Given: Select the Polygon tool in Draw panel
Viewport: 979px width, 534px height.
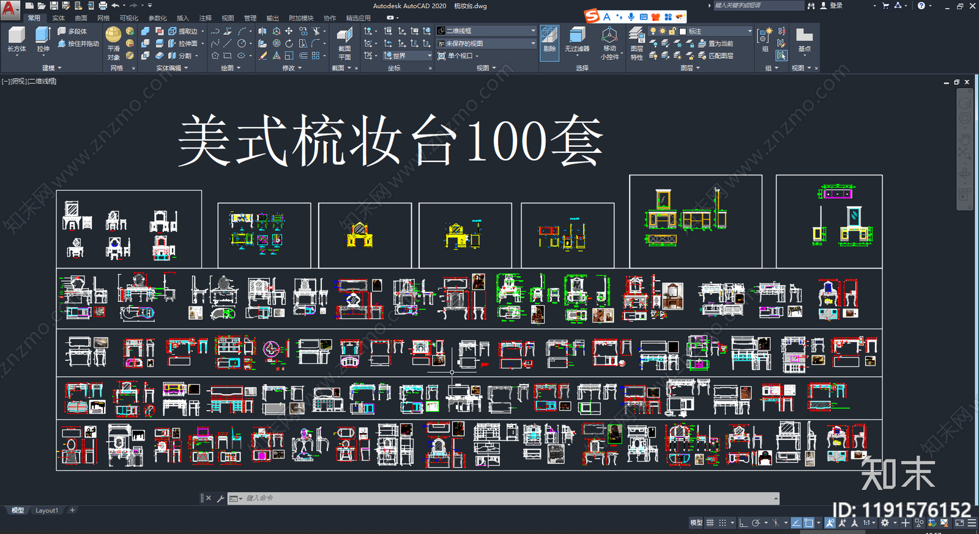Looking at the screenshot, I should coord(215,56).
